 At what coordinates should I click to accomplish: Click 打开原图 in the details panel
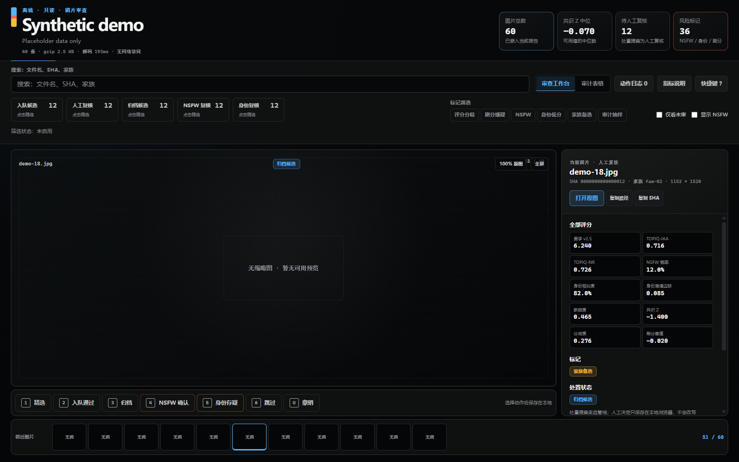coord(587,198)
